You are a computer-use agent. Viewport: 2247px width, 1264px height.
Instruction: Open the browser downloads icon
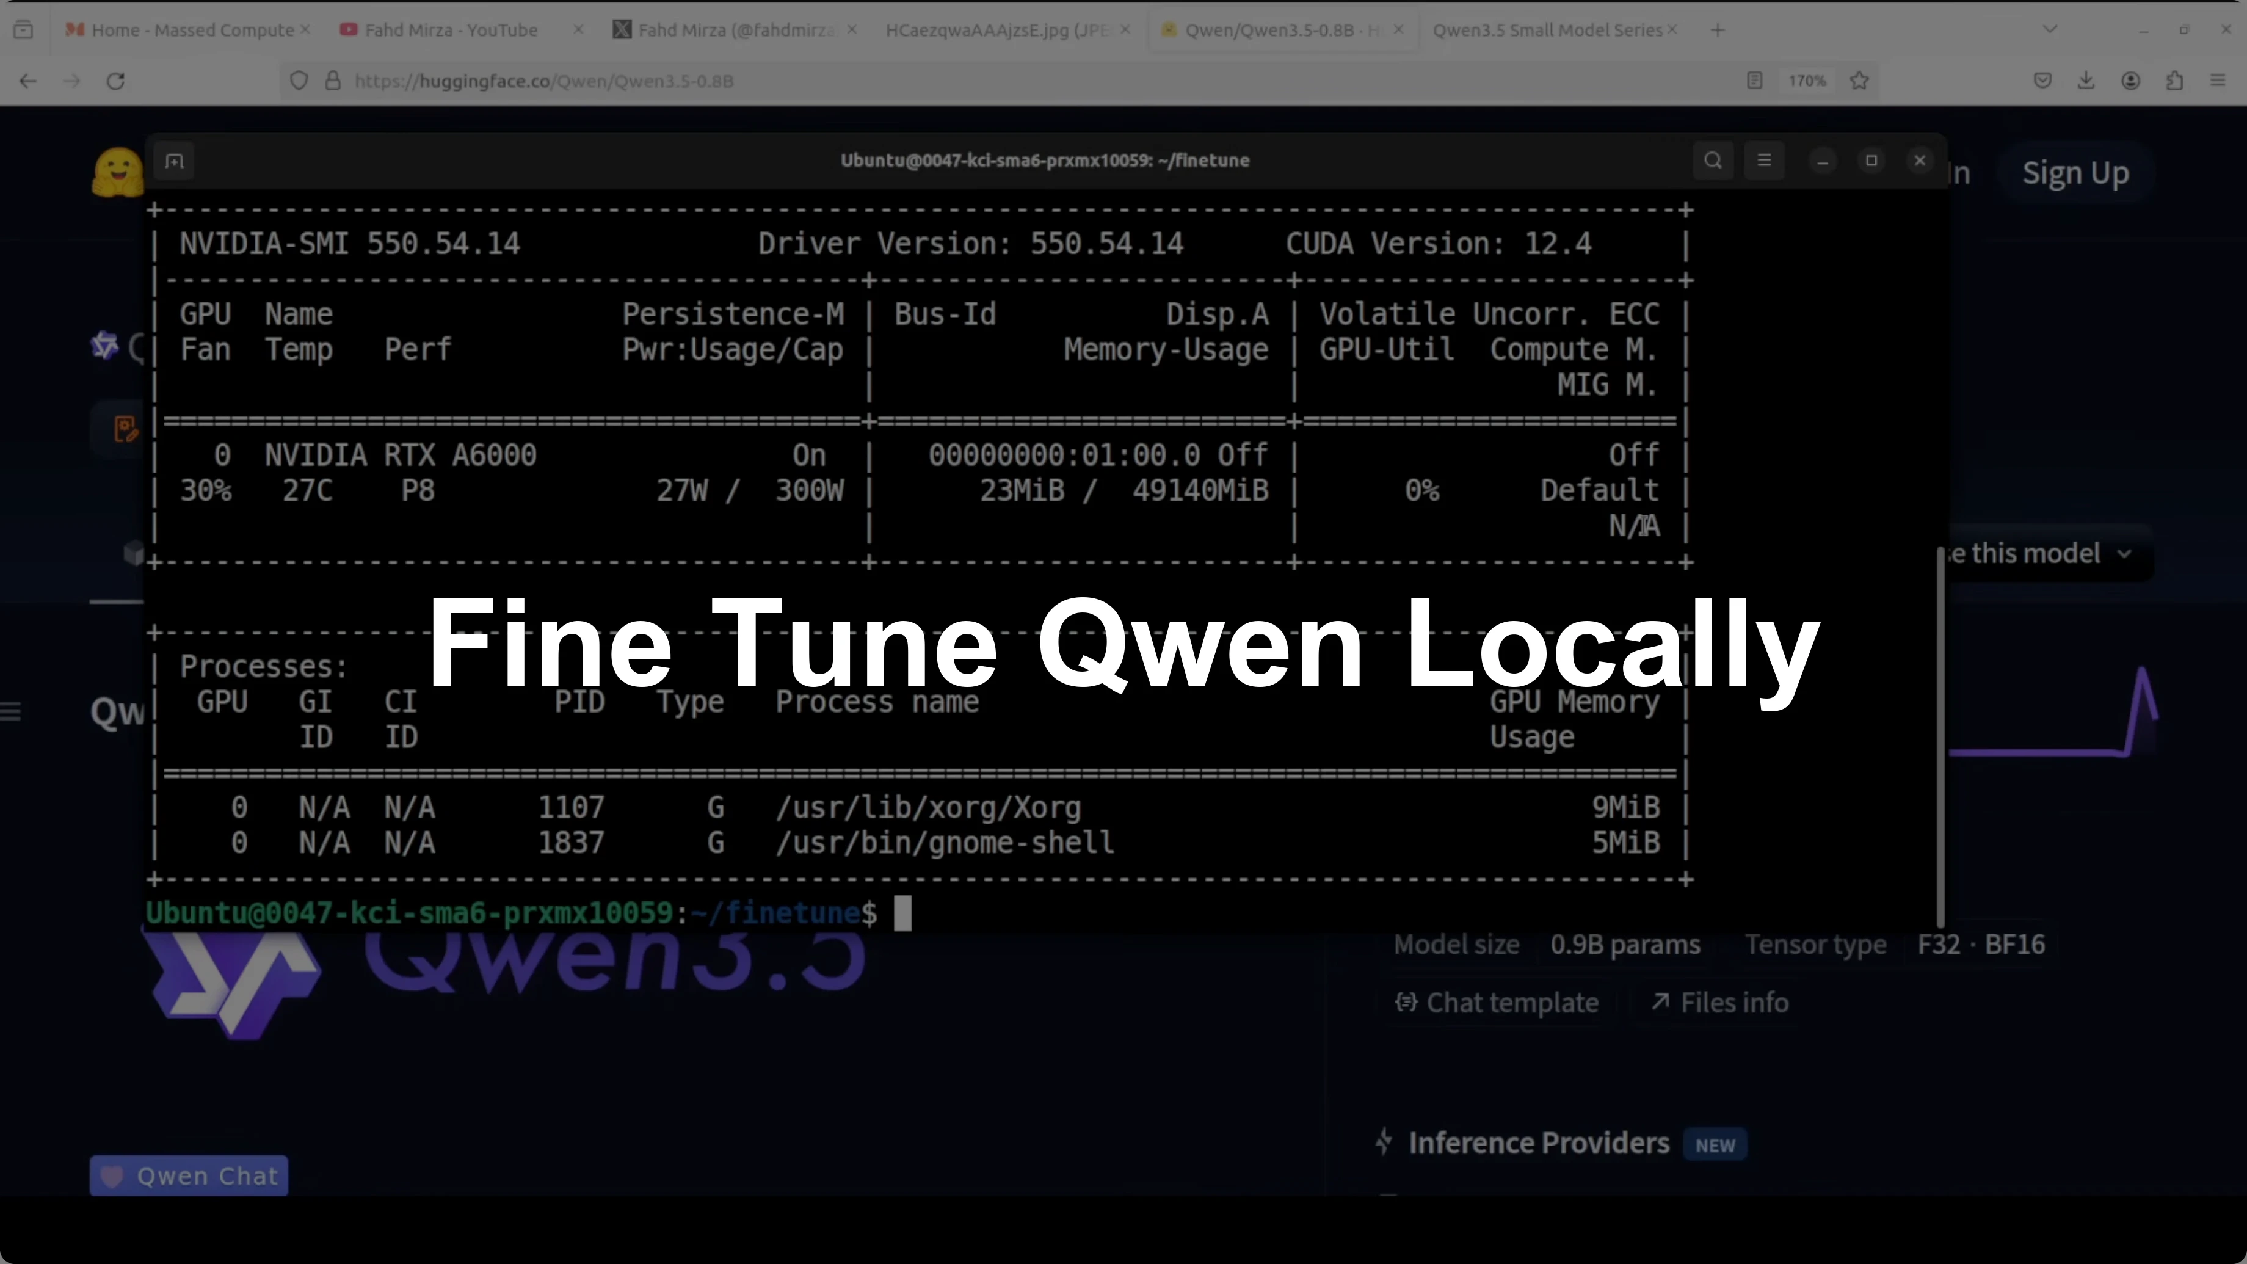point(2086,80)
